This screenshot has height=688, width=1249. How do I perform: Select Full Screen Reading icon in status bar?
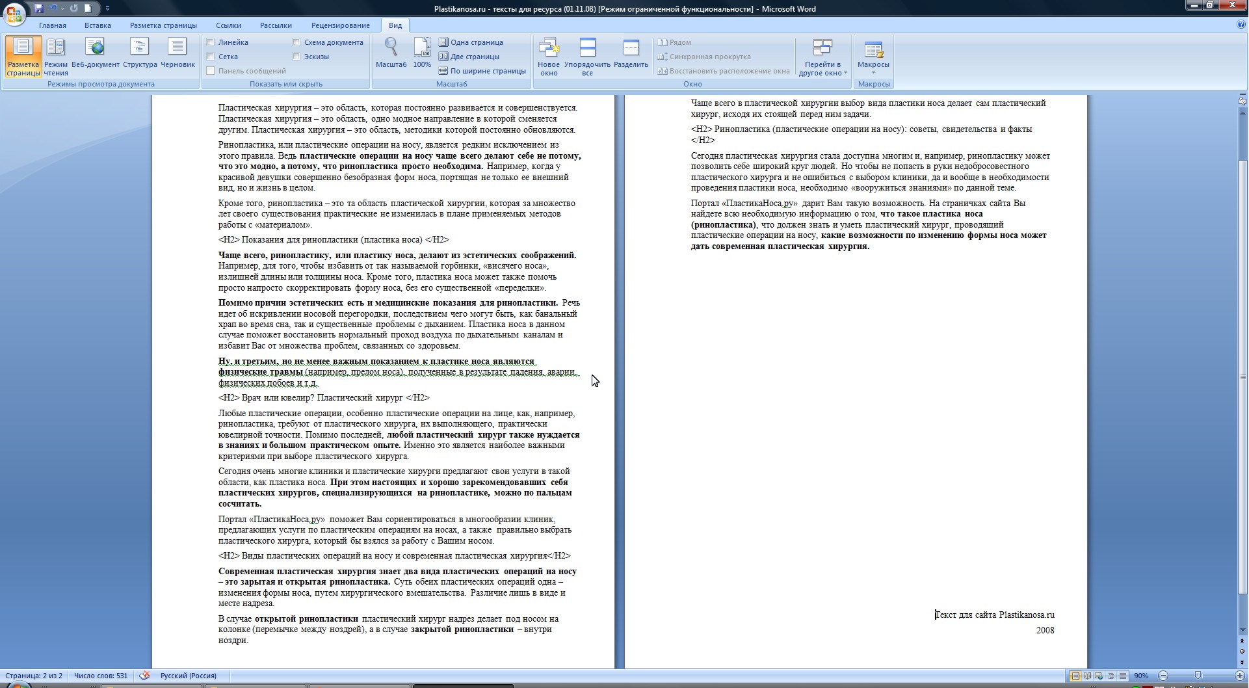pos(1087,676)
